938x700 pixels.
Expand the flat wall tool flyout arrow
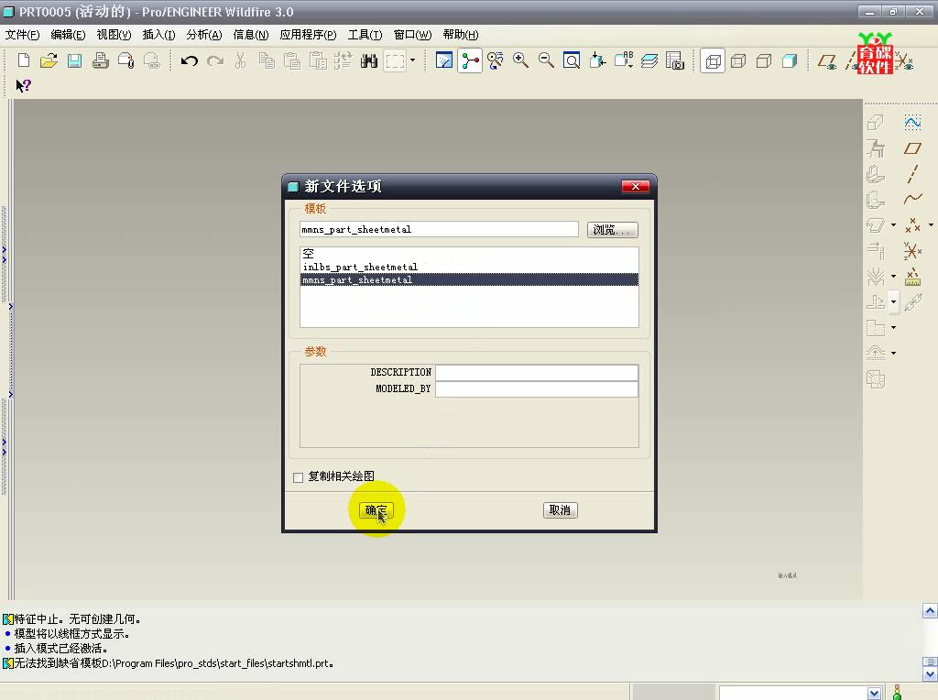(x=893, y=225)
